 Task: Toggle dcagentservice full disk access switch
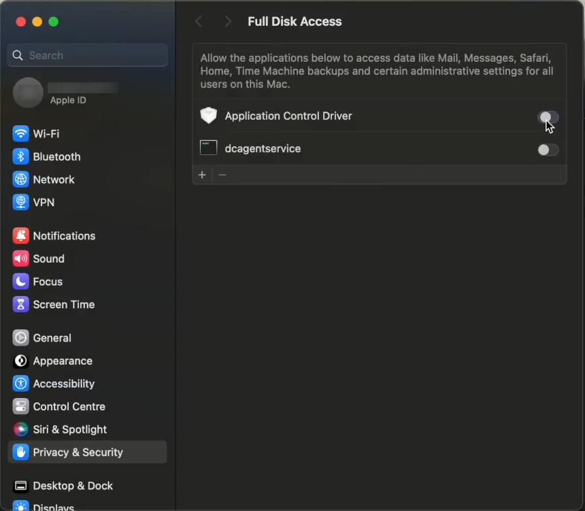548,150
